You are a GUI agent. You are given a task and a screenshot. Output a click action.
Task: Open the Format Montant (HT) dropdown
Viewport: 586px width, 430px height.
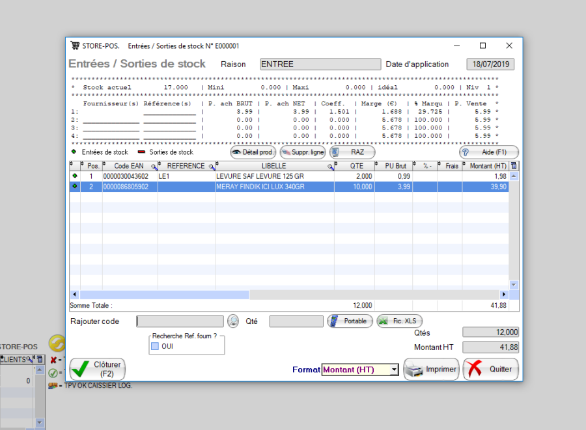click(x=394, y=370)
